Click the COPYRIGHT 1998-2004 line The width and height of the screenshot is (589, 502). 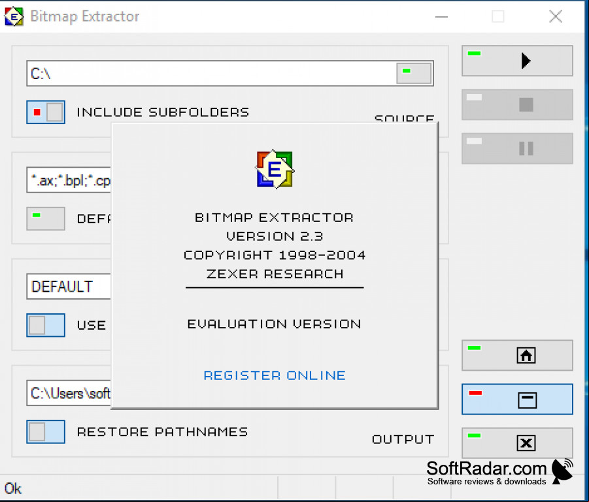[x=275, y=255]
